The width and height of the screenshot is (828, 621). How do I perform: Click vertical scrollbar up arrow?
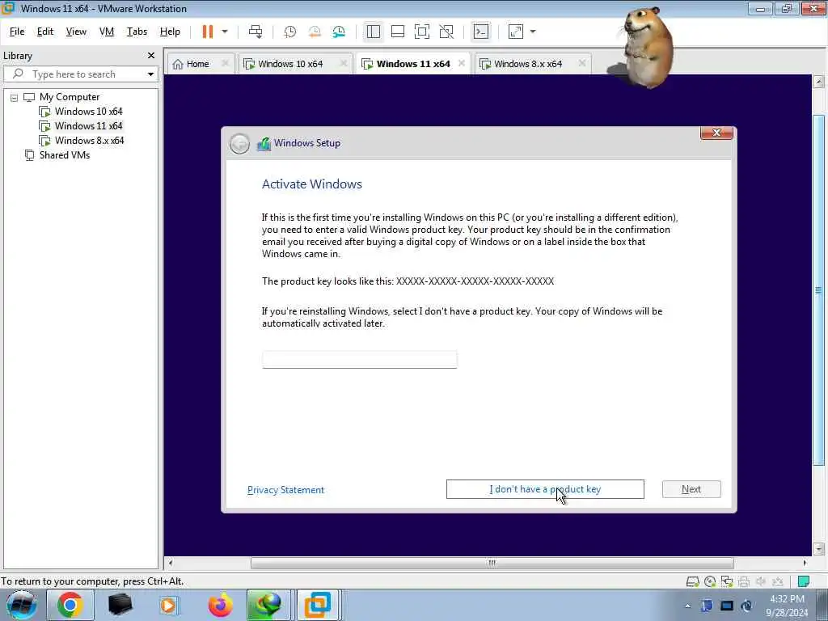coord(818,82)
